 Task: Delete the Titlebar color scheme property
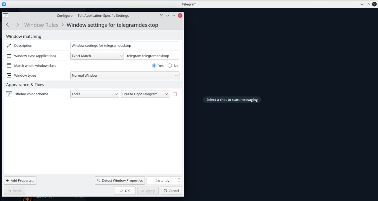[x=175, y=94]
